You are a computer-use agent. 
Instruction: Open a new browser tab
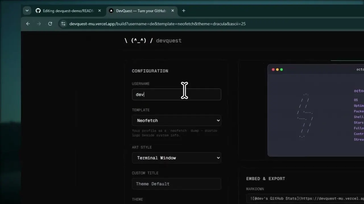184,11
